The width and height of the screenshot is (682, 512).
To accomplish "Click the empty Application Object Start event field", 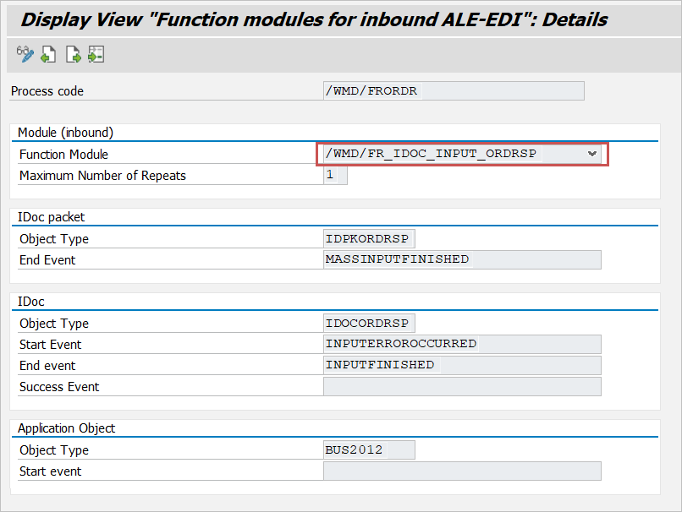I will [x=461, y=471].
